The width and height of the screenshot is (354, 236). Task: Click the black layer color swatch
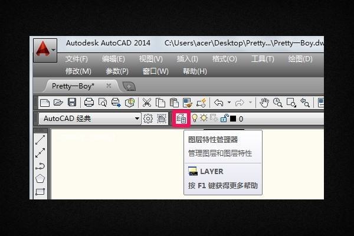coord(233,119)
